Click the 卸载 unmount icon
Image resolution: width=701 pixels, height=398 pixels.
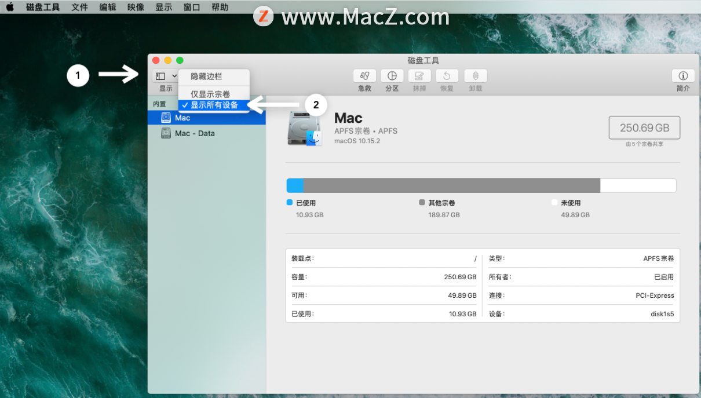[x=475, y=76]
